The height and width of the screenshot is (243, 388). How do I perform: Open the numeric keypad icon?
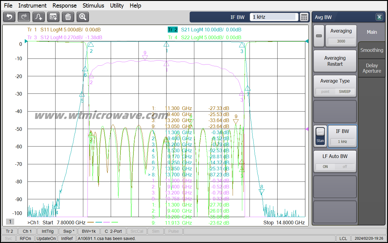click(x=304, y=17)
